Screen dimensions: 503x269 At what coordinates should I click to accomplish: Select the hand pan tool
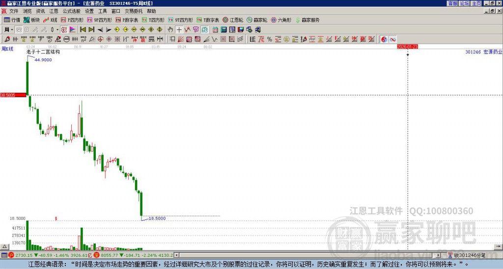(170, 30)
